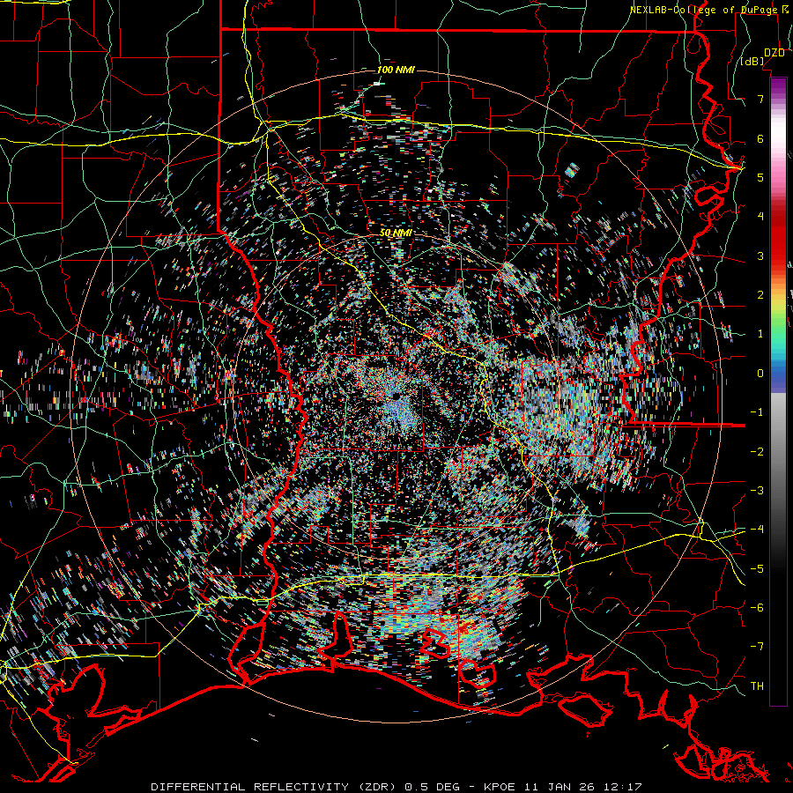The width and height of the screenshot is (793, 793).
Task: Click the -4 value on the color scale
Action: (x=757, y=530)
